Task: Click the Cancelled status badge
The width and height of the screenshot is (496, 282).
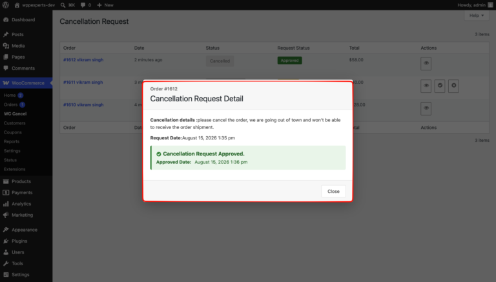Action: pyautogui.click(x=220, y=61)
